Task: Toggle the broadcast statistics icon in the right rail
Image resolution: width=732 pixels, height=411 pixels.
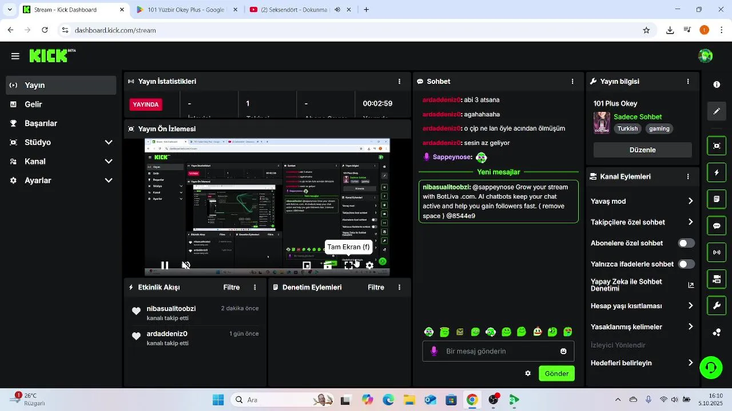Action: 717,252
